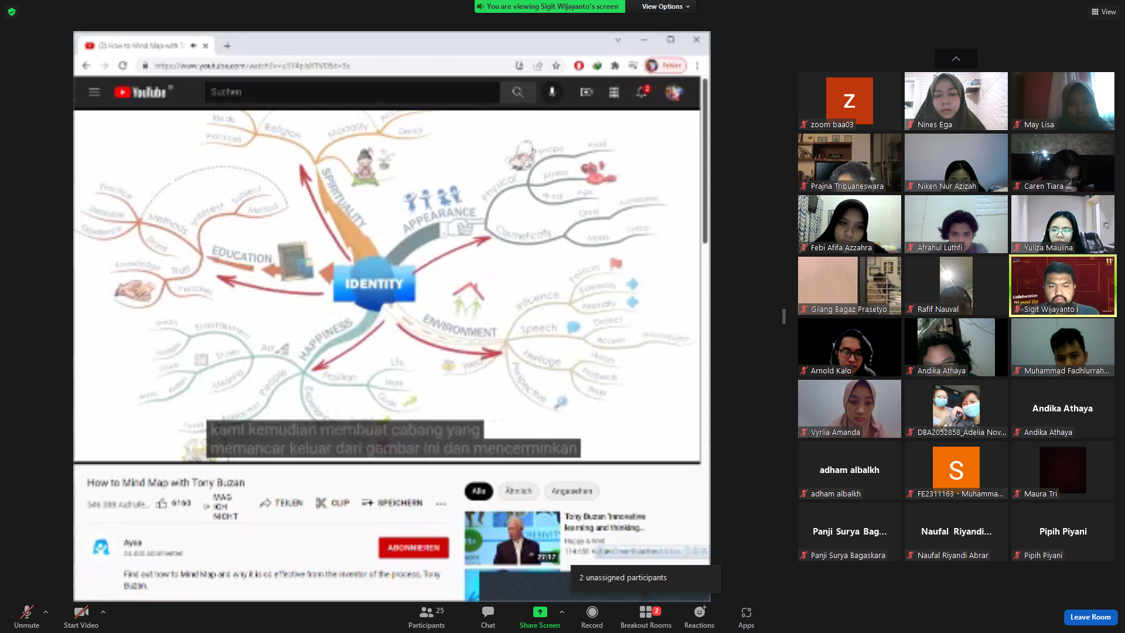
Task: Expand audio options arrow beside Unmute
Action: 46,612
